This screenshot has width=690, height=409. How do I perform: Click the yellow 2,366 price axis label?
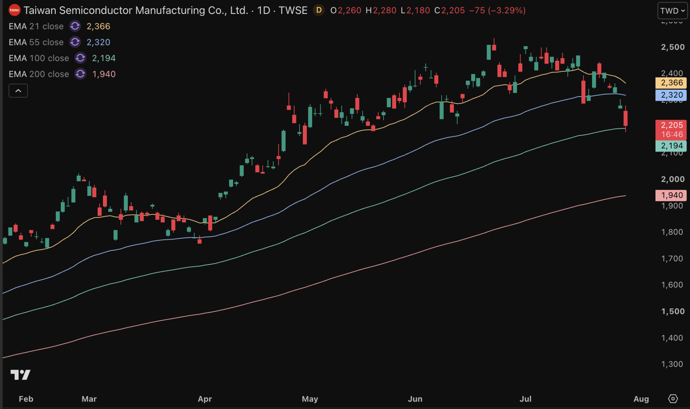point(671,83)
